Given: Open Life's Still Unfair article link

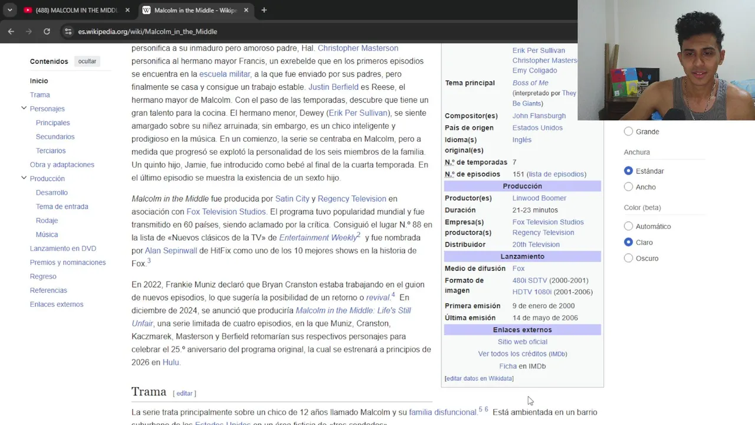Looking at the screenshot, I should (271, 317).
